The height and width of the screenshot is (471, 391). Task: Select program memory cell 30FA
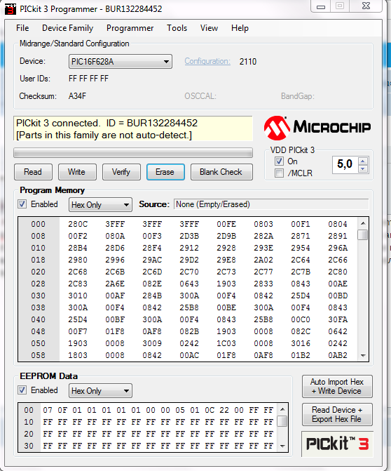tap(338, 319)
